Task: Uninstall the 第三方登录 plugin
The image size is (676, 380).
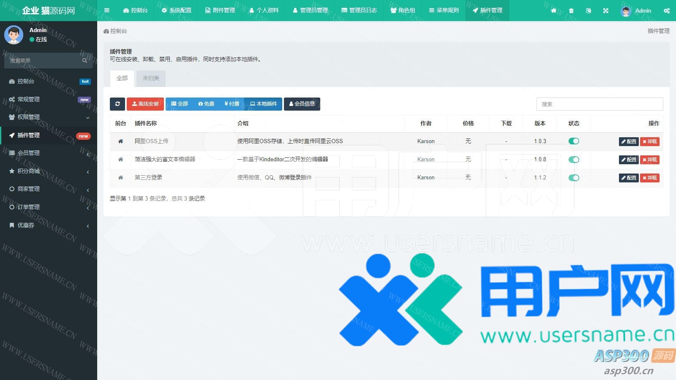Action: pos(649,178)
